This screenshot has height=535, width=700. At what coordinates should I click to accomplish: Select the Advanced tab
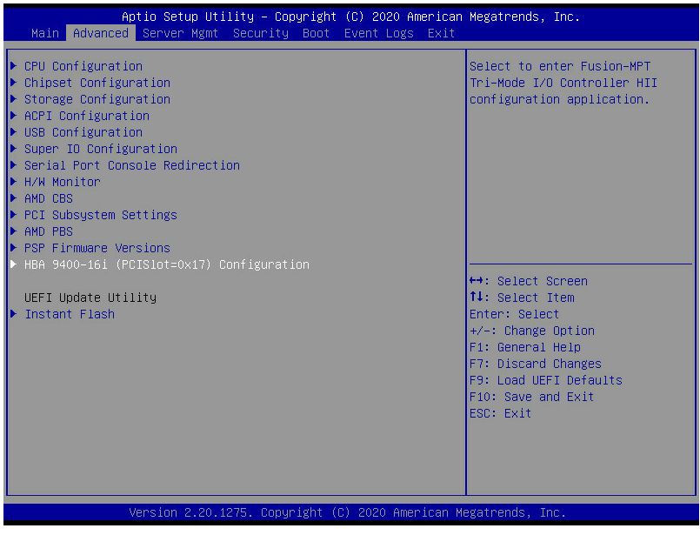tap(101, 33)
